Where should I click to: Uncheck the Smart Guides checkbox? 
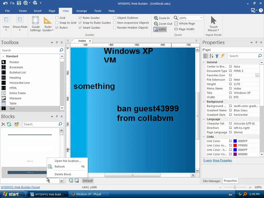(80, 27)
